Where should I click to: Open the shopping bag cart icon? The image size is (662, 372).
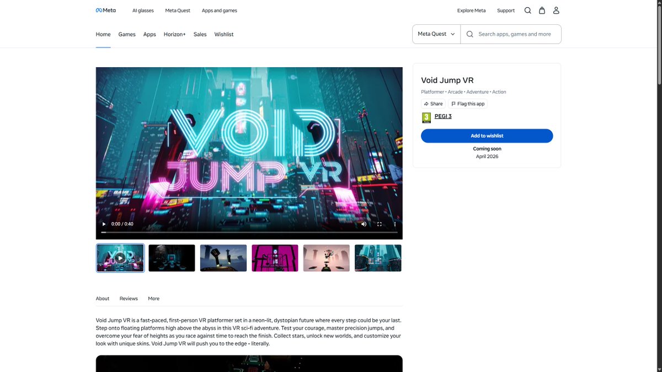(542, 10)
